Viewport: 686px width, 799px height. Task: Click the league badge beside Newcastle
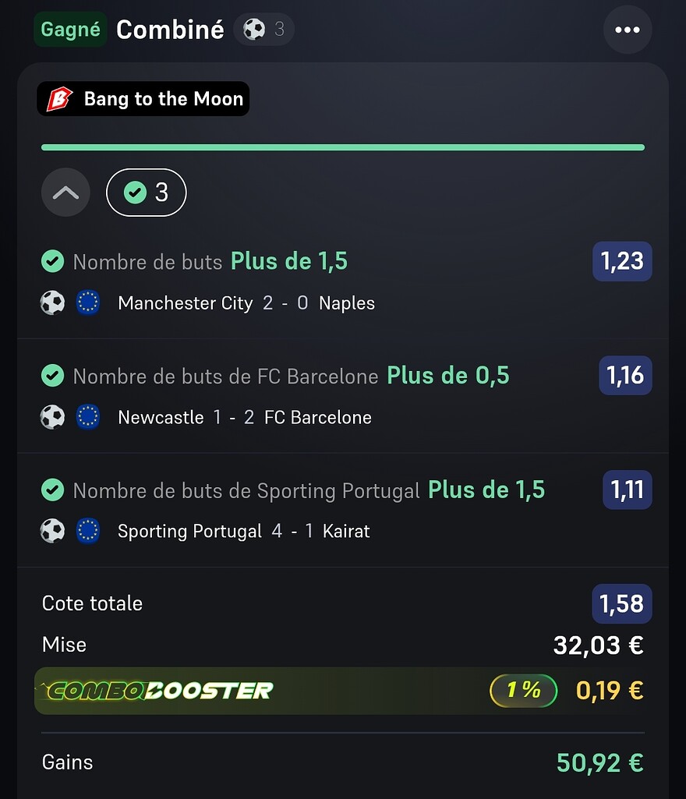[88, 417]
